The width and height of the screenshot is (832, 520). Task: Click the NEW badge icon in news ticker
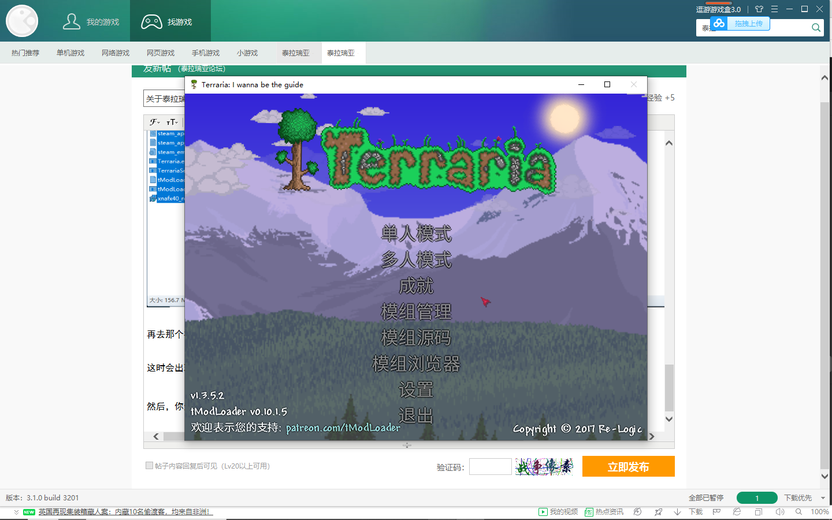point(29,512)
